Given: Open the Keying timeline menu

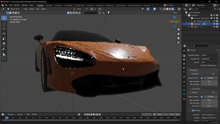Looking at the screenshot, I should tap(21, 114).
